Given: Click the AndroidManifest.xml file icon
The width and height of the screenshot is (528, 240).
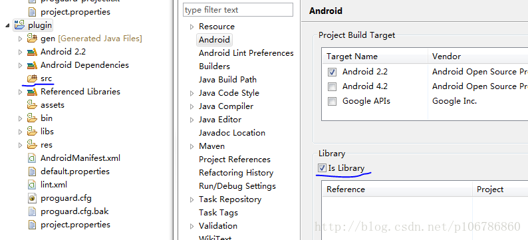Looking at the screenshot, I should click(x=32, y=158).
